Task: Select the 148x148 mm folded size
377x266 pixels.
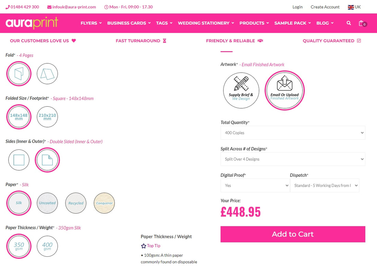Action: (19, 117)
